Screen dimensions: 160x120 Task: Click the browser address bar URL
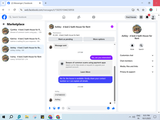tap(49, 10)
